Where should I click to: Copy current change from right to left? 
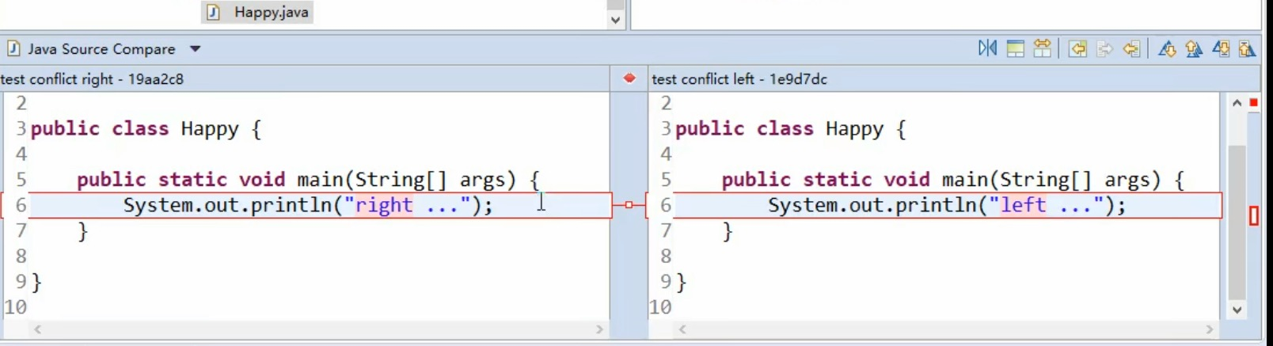tap(1131, 48)
